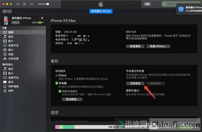Go forward with the right arrow button

[x=9, y=11]
